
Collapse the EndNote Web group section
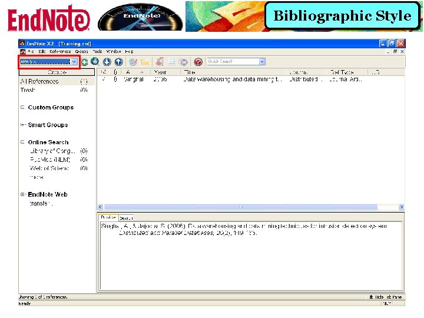pos(23,194)
